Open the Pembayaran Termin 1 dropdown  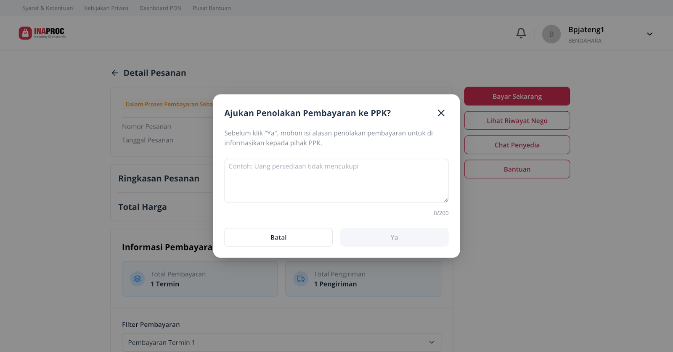(281, 342)
